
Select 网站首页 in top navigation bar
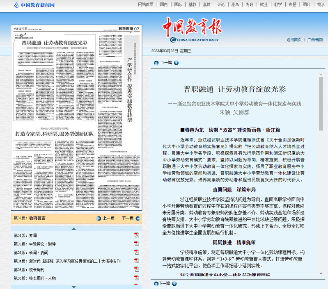click(x=146, y=5)
